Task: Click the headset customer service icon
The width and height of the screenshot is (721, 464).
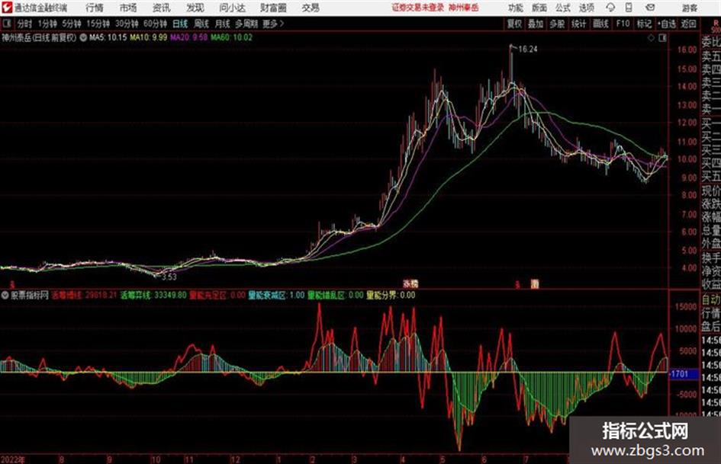Action: [x=610, y=8]
